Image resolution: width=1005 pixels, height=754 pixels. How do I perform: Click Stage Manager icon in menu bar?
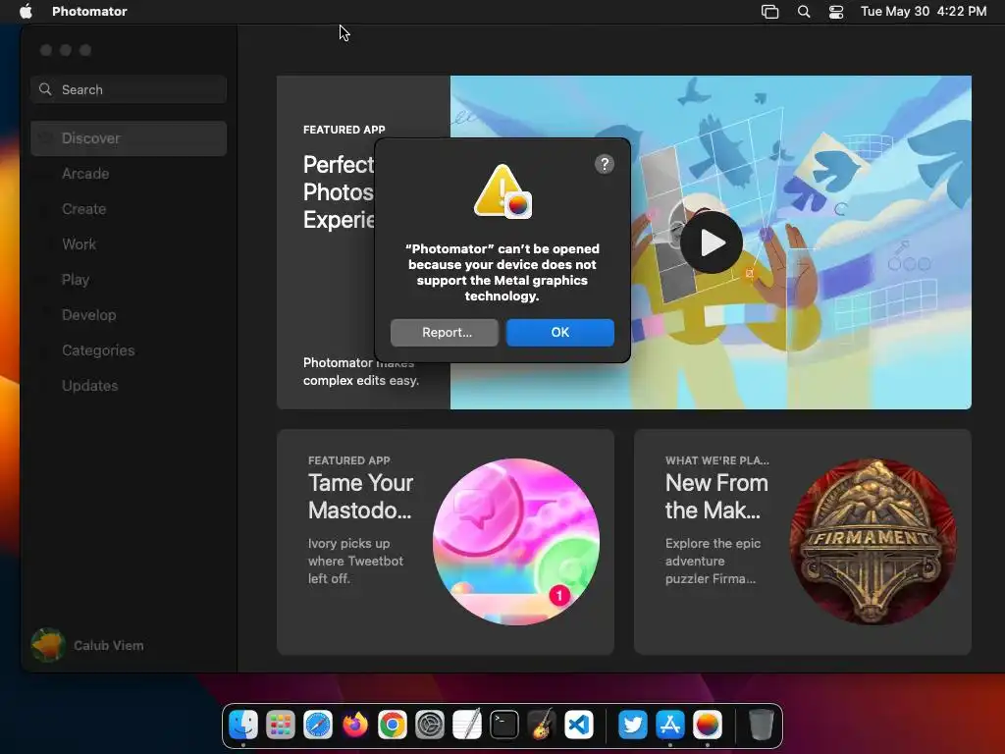point(769,11)
